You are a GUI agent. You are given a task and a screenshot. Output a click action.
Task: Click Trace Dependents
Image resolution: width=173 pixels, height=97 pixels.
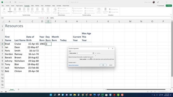coord(78,11)
